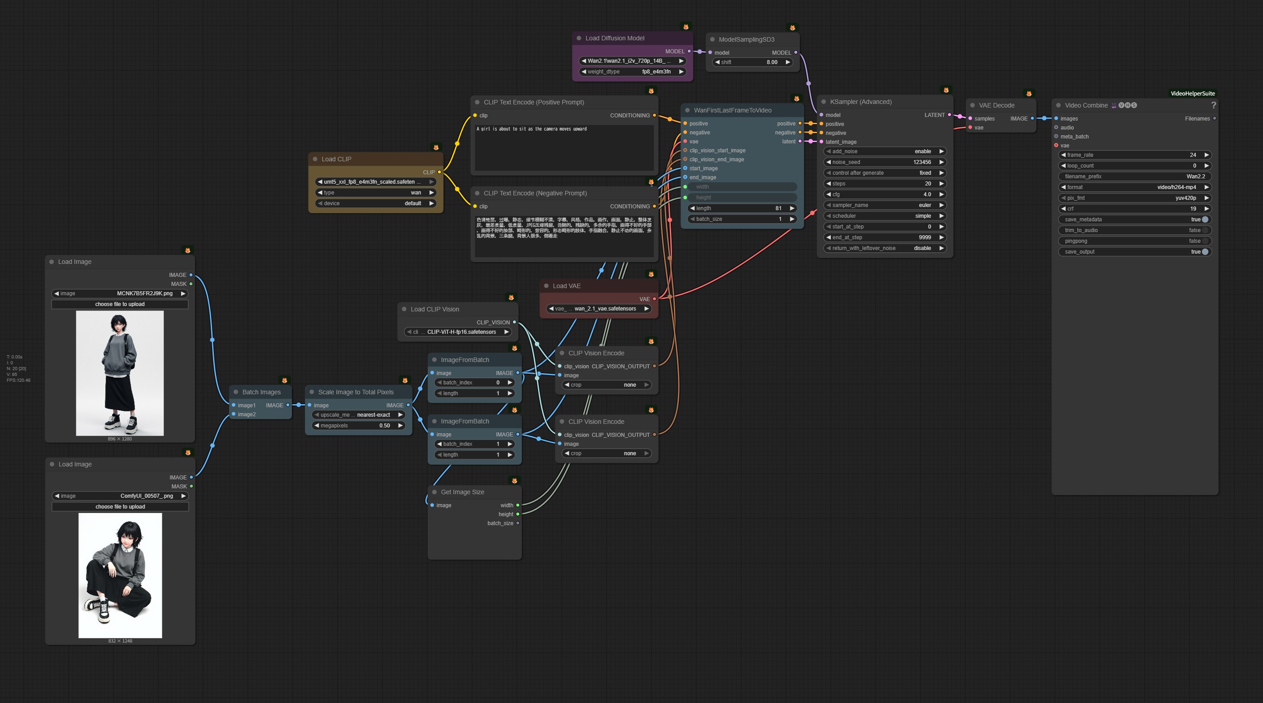Click the help question mark on Video Combine

(1213, 105)
